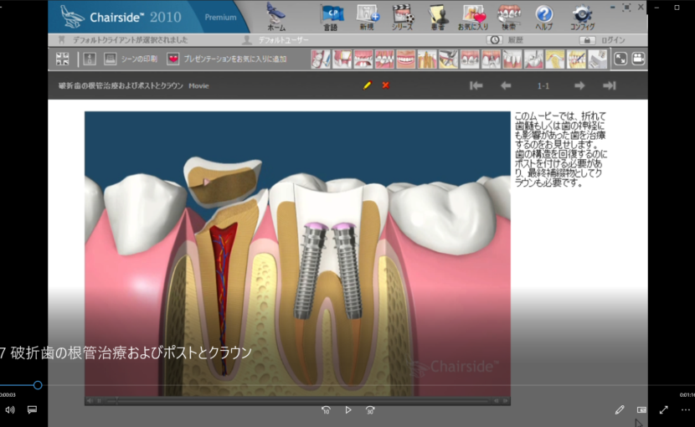Select the toothbrush hygiene category thumbnail
Screen dimensions: 695x427
[x=321, y=59]
